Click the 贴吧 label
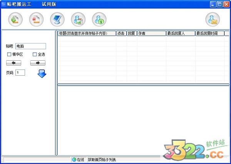 tap(10, 46)
